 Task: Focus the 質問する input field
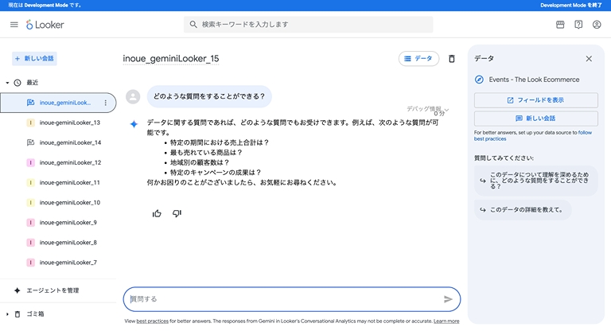(x=292, y=299)
